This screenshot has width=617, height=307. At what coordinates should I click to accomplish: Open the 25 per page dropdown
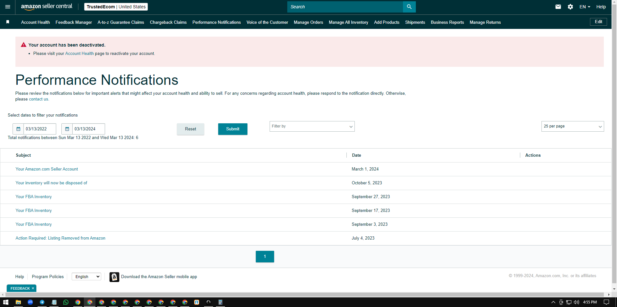[x=573, y=126]
